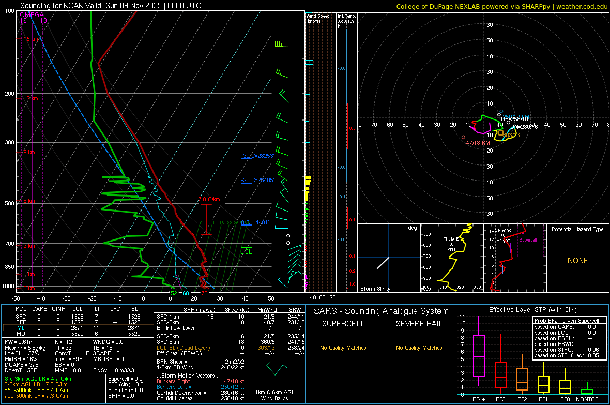The height and width of the screenshot is (405, 610).
Task: Click the NONE hazard type value
Action: [577, 261]
